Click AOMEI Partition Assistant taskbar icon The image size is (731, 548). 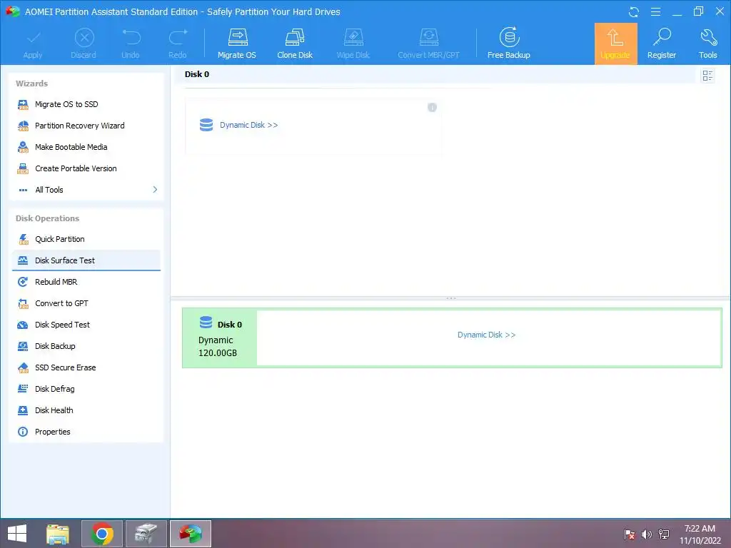(190, 534)
